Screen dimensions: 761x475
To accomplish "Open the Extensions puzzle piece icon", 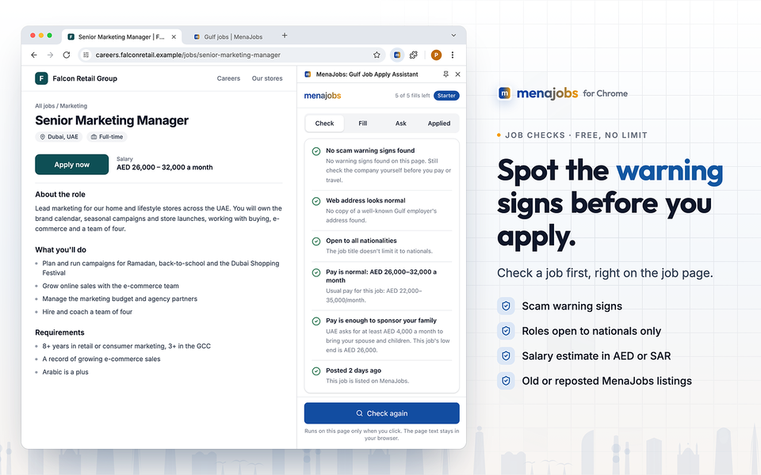I will (414, 55).
